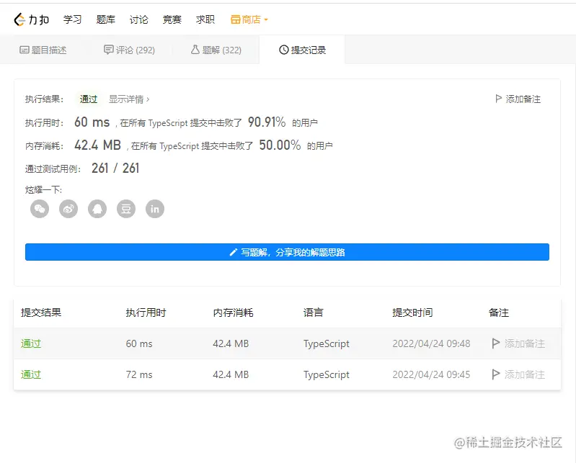Click 90.91% runtime percentile value
576x463 pixels.
click(x=267, y=122)
